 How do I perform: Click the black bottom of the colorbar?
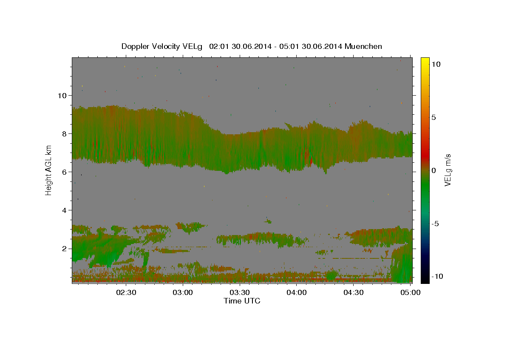pos(425,278)
